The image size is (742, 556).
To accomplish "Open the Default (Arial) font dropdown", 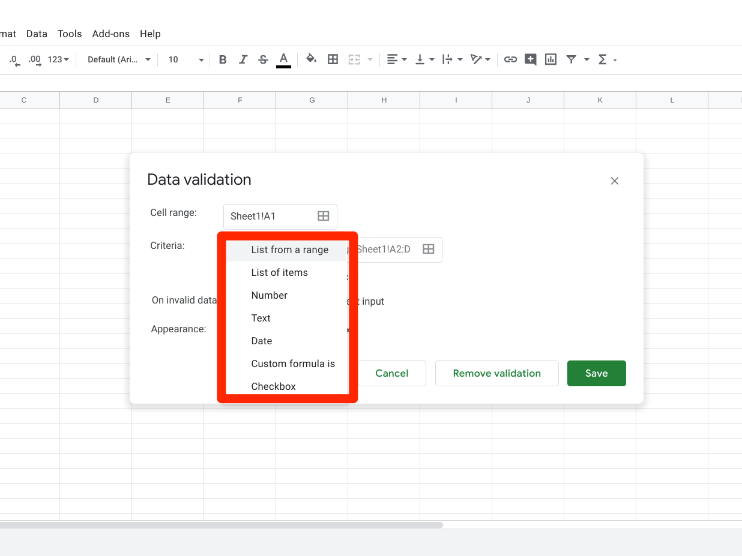I will [x=119, y=59].
